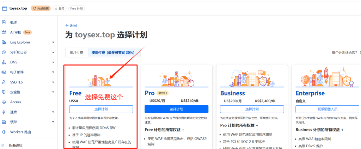
Task: Click the star icon in 星号 badge
Action: coord(56,8)
